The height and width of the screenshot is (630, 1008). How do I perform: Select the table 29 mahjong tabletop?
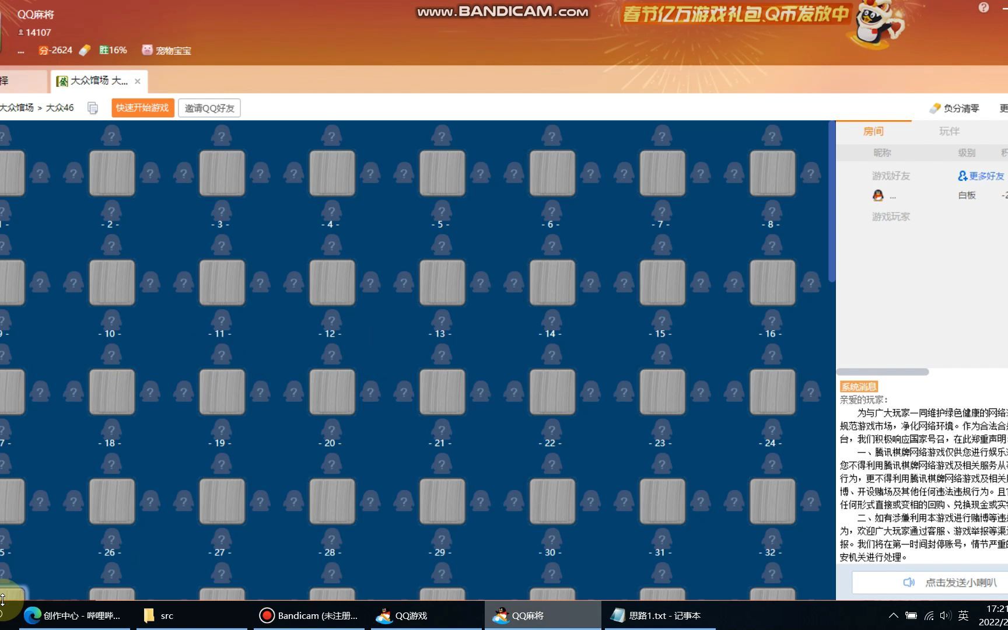(x=443, y=502)
